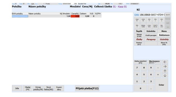
Task: Click the Sleva % (F6) button
Action: point(164,44)
